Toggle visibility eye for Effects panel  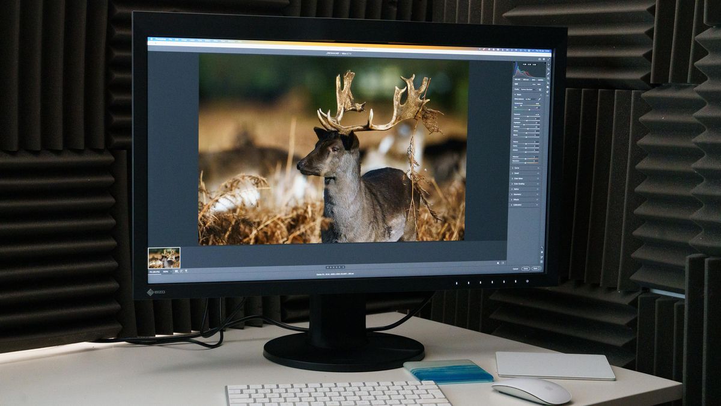coord(540,200)
